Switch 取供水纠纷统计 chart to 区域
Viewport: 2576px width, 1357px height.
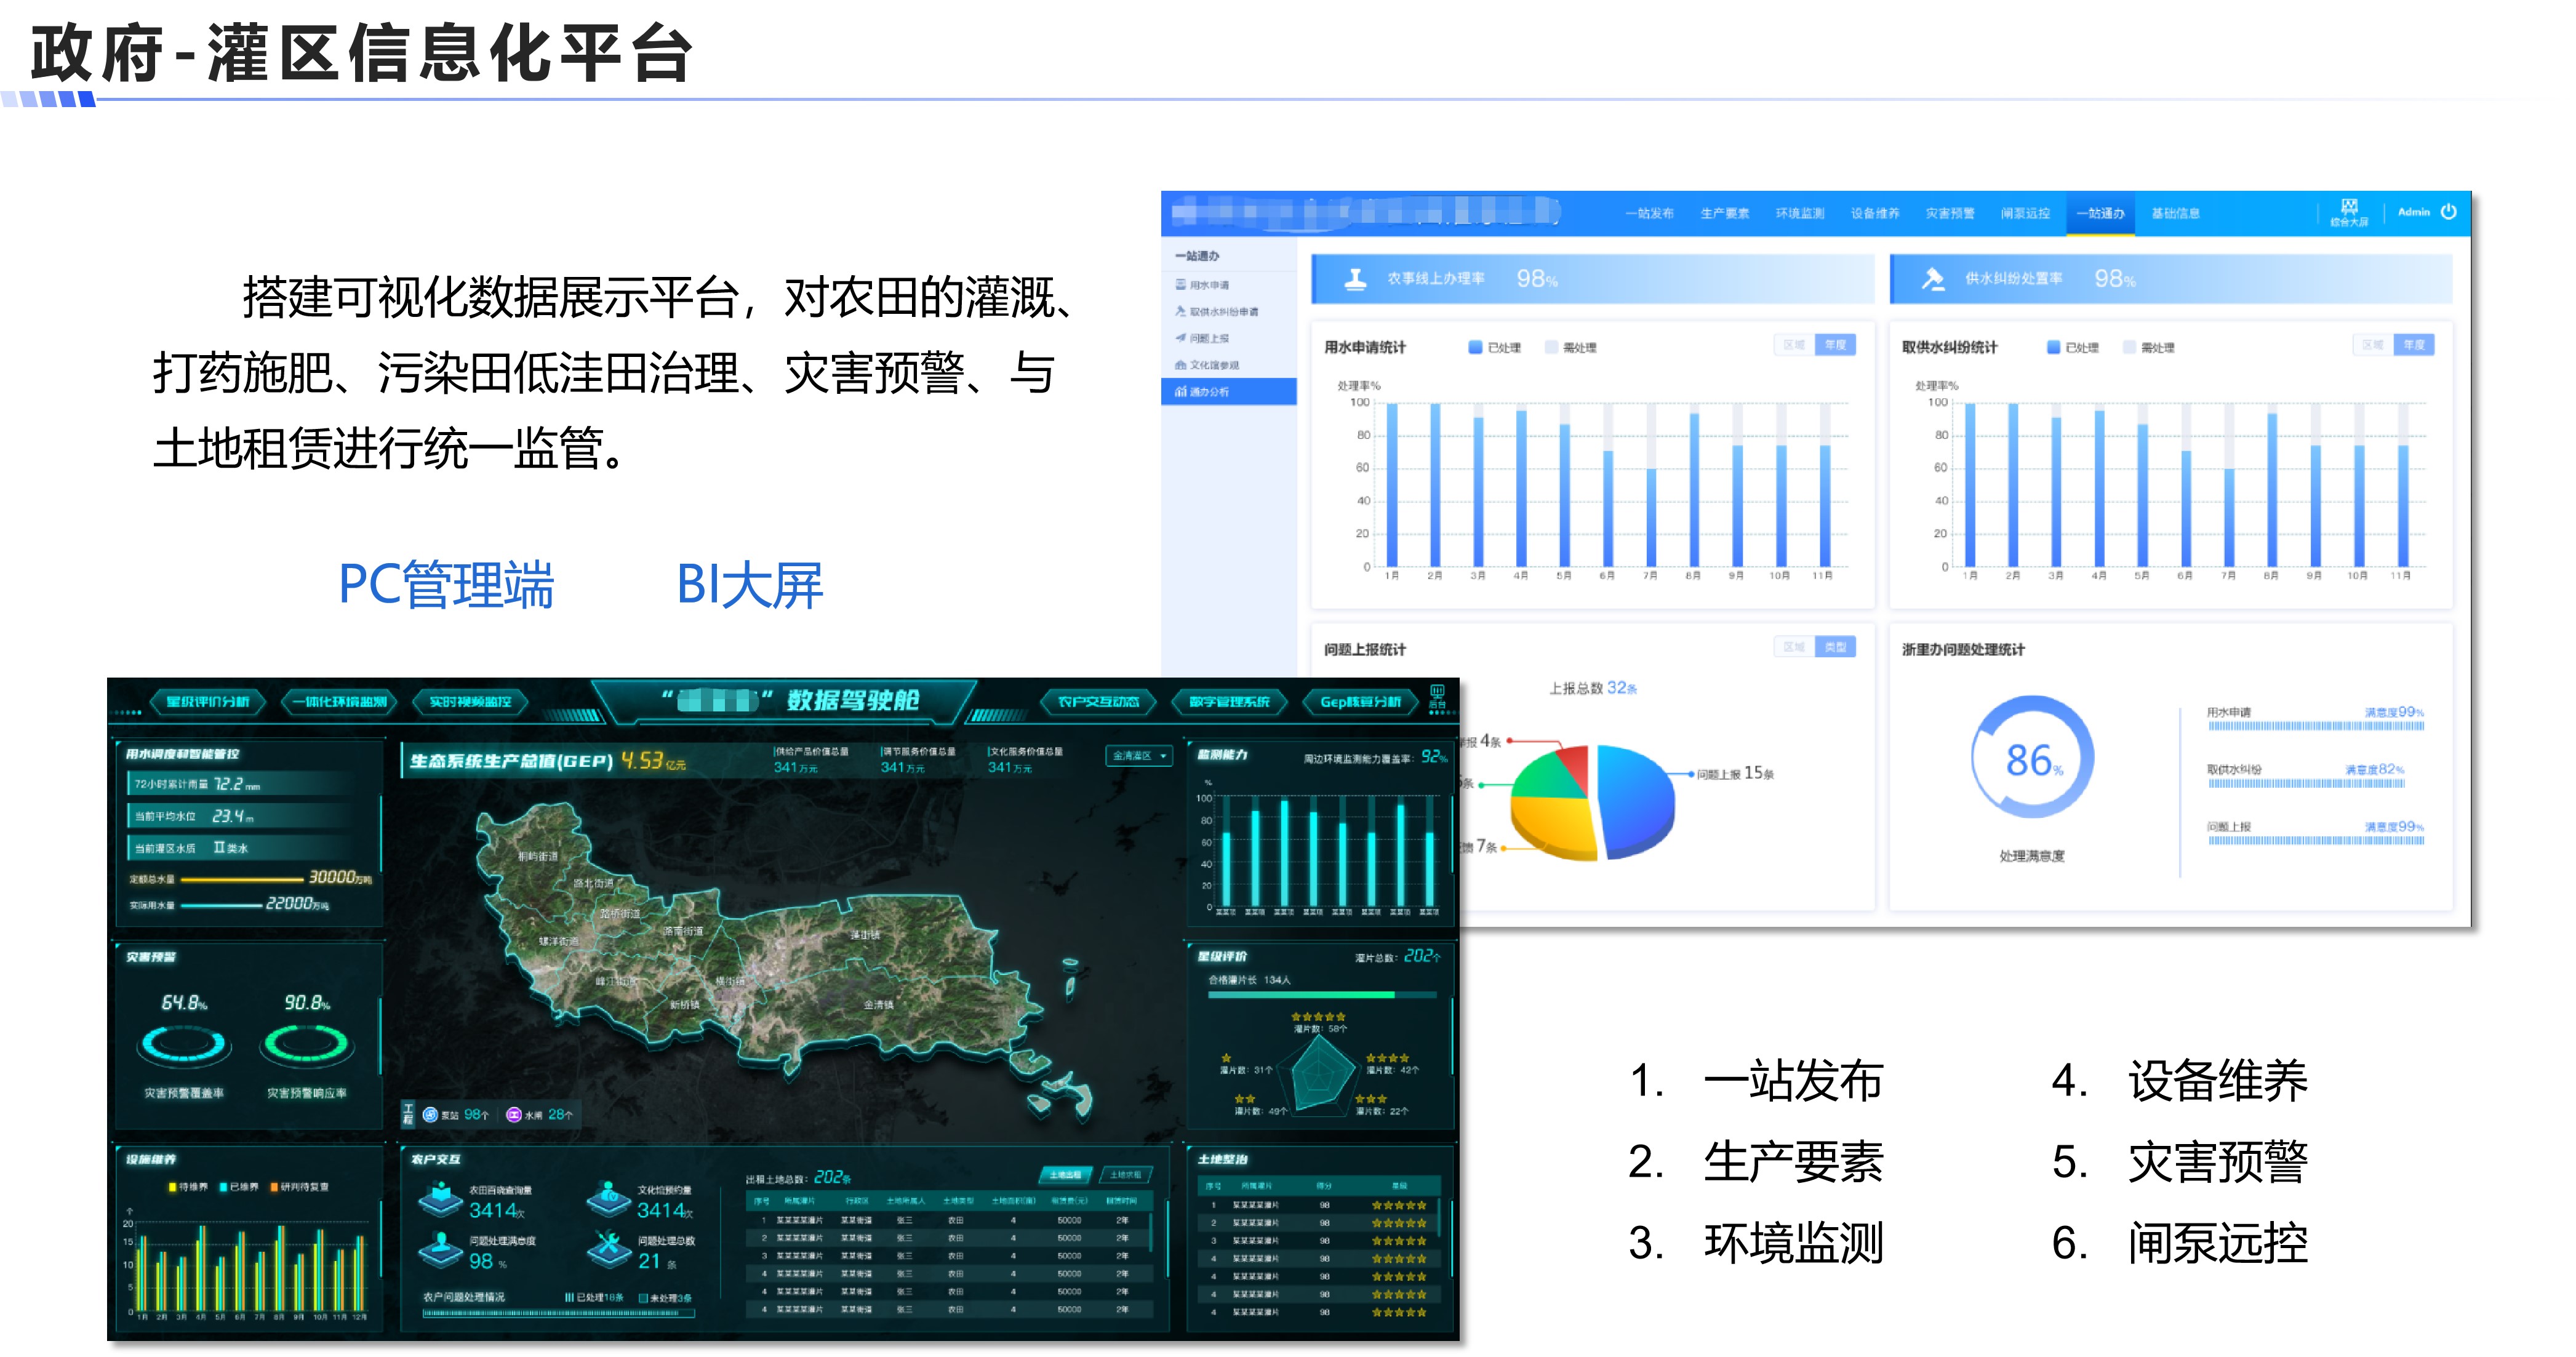(x=2373, y=345)
